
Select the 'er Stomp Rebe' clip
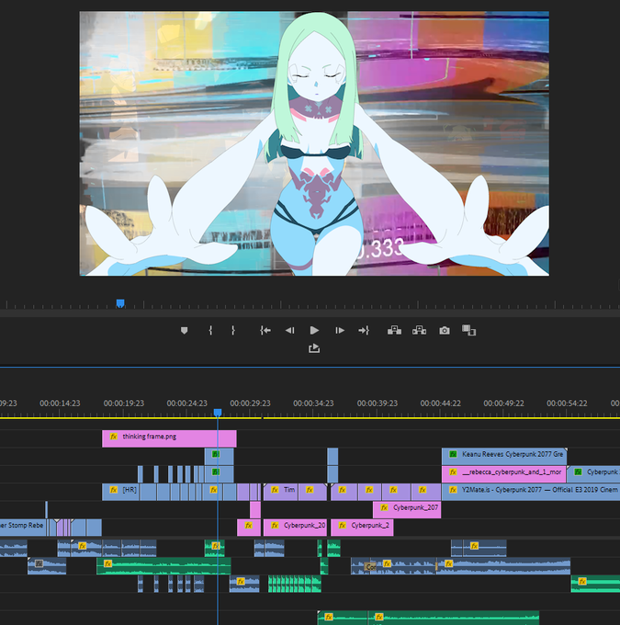click(23, 528)
